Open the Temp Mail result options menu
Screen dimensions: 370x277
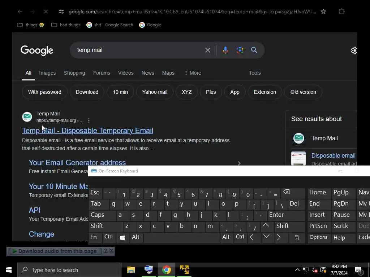(x=89, y=120)
